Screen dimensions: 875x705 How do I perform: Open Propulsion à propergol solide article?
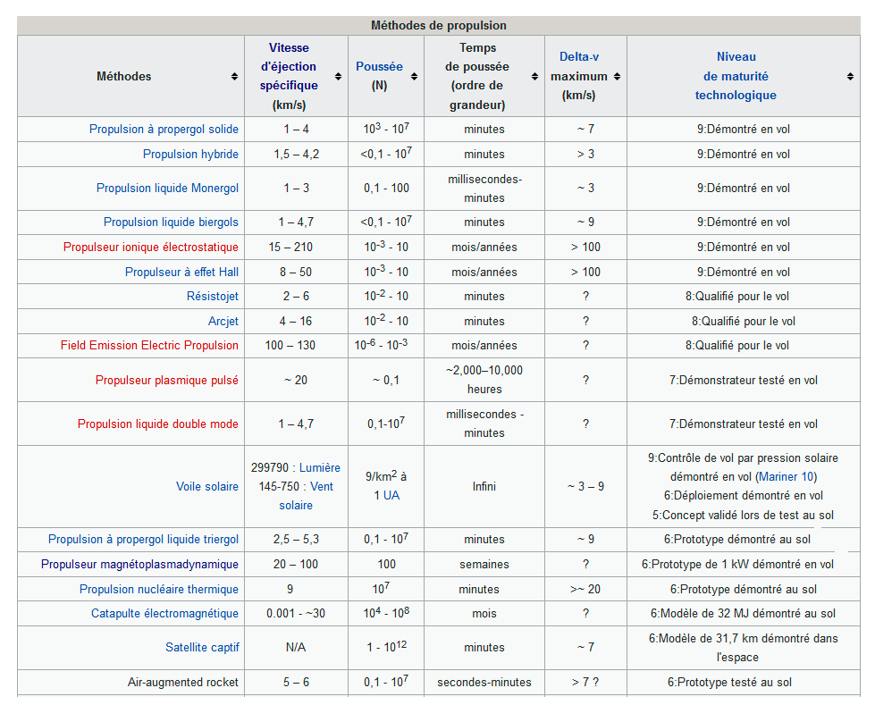(164, 130)
